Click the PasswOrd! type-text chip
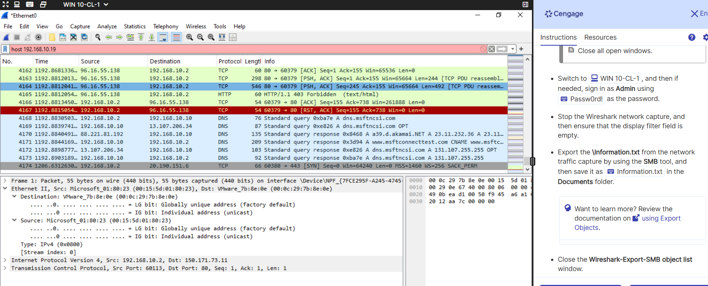The height and width of the screenshot is (286, 708). 581,99
